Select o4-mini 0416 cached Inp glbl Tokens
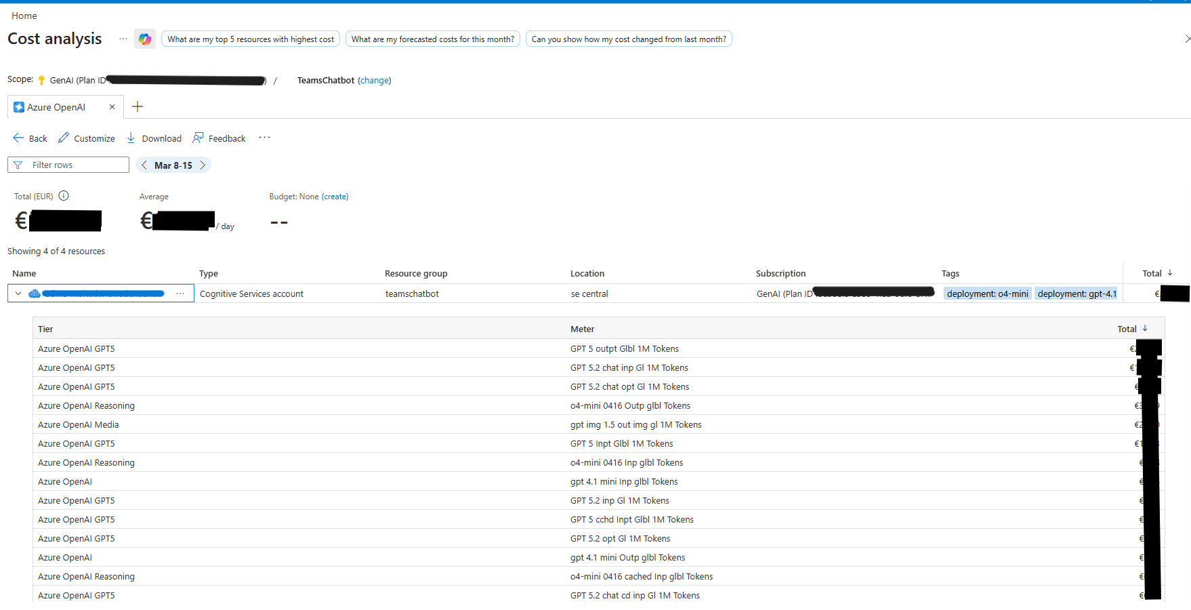1191x610 pixels. coord(642,576)
